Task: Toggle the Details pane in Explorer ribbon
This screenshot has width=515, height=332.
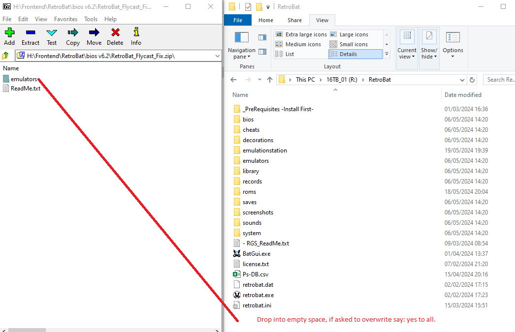Action: click(x=262, y=52)
